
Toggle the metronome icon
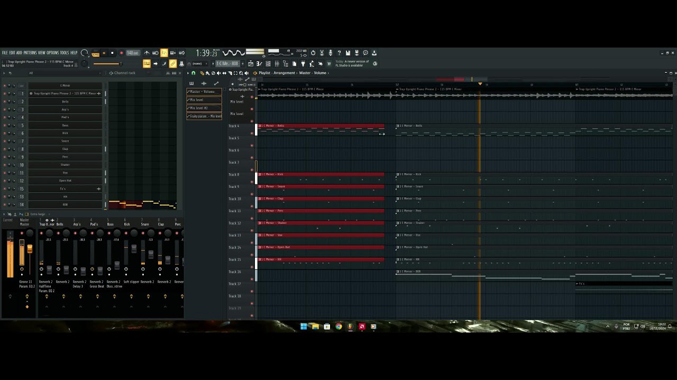(147, 53)
